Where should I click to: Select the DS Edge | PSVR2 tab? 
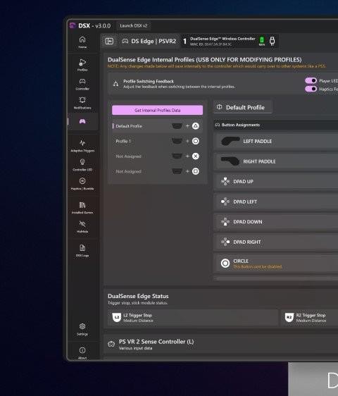[x=149, y=41]
